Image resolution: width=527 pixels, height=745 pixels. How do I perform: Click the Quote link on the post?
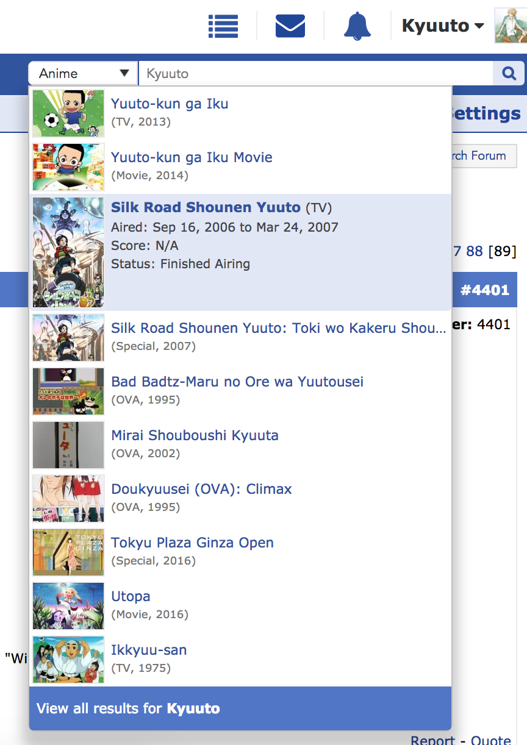coord(491,740)
